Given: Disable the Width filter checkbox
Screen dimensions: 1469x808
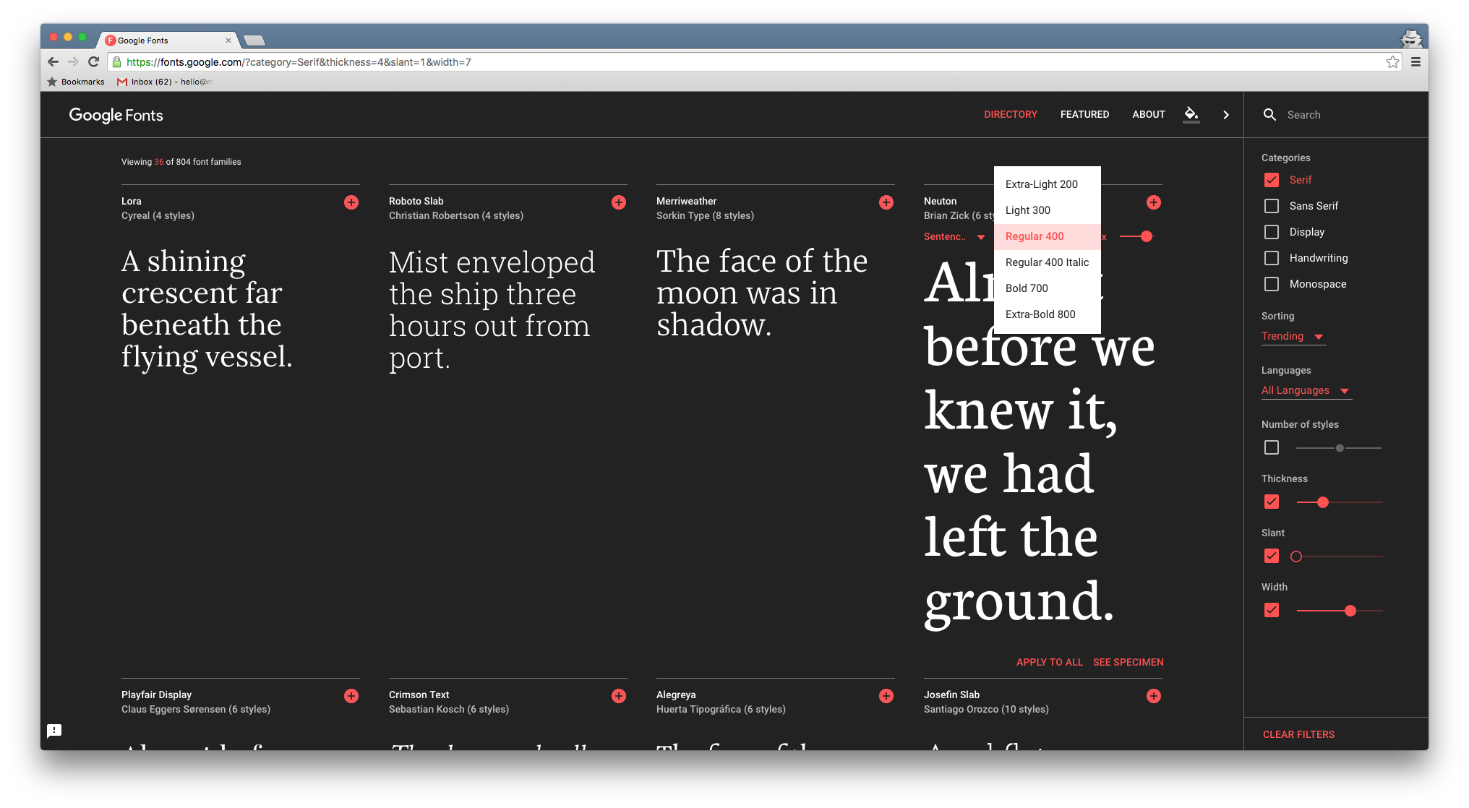Looking at the screenshot, I should coord(1272,610).
